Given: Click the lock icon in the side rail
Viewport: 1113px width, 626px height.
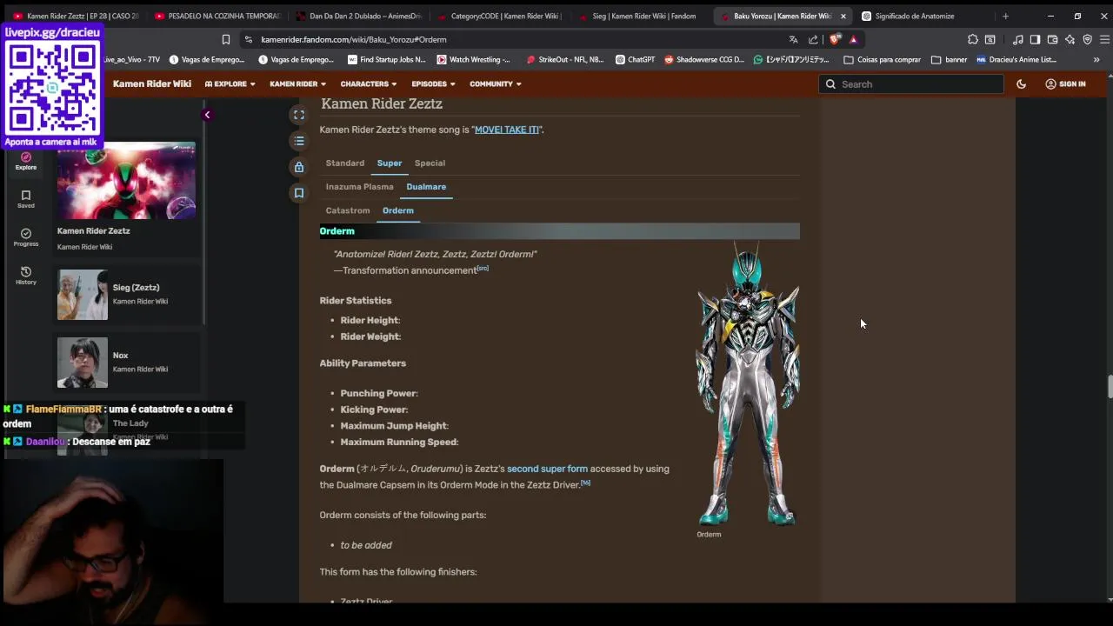Looking at the screenshot, I should [299, 167].
